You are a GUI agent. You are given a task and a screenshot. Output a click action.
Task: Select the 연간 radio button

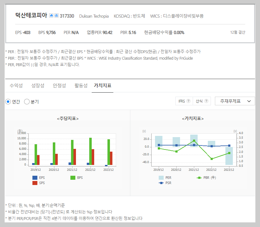pyautogui.click(x=8, y=102)
